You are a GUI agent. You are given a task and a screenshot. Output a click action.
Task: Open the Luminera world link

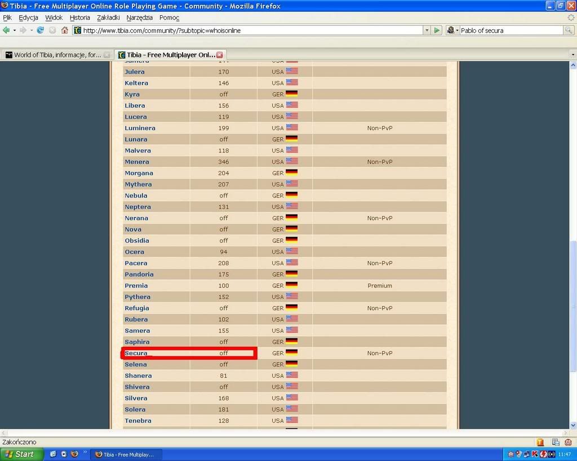pos(140,128)
